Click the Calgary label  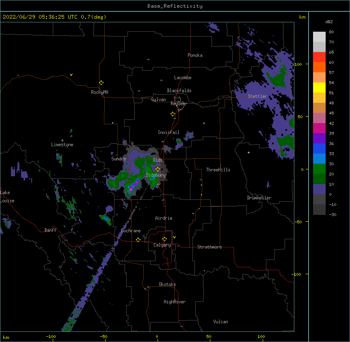tap(162, 245)
